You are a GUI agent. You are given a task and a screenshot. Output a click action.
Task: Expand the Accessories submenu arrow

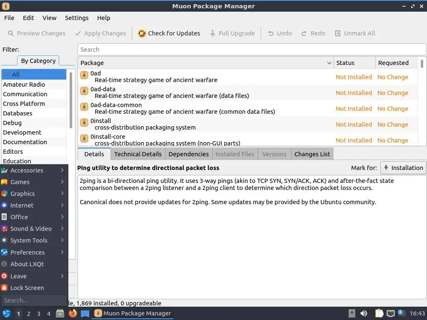click(x=63, y=170)
